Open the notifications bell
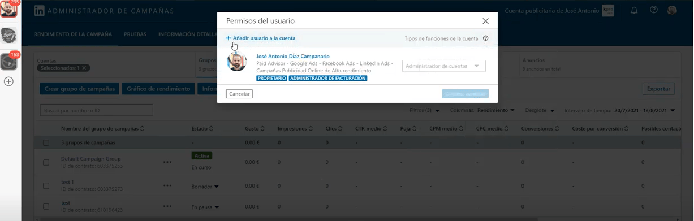 [634, 11]
